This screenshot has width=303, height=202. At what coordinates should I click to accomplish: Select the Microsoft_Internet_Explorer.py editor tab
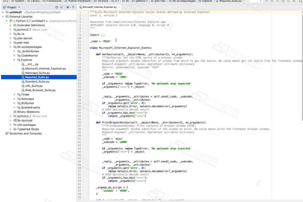99,7
